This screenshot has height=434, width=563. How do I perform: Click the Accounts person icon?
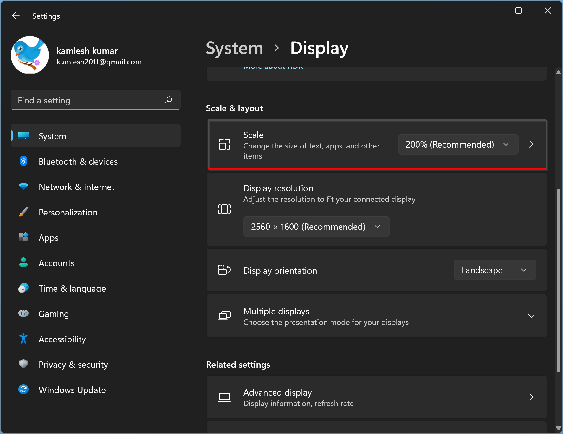(23, 263)
